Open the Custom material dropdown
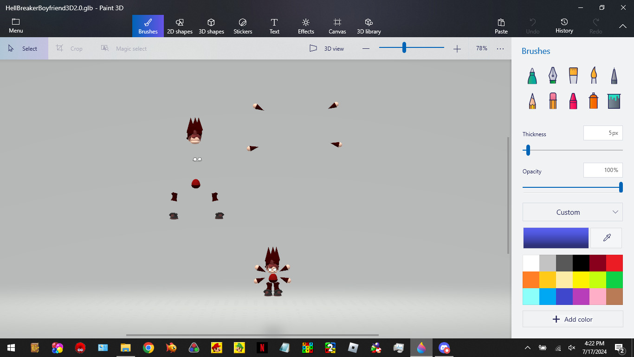The image size is (634, 357). (573, 212)
